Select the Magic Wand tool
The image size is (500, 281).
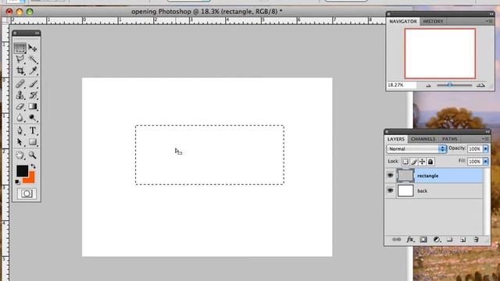tap(33, 59)
